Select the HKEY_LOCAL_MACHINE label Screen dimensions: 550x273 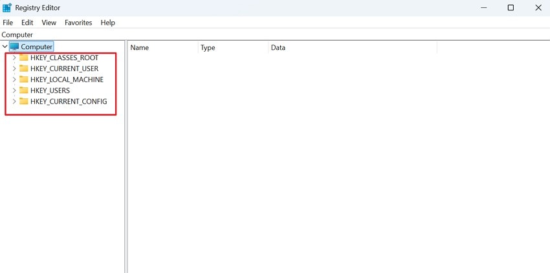(x=67, y=80)
